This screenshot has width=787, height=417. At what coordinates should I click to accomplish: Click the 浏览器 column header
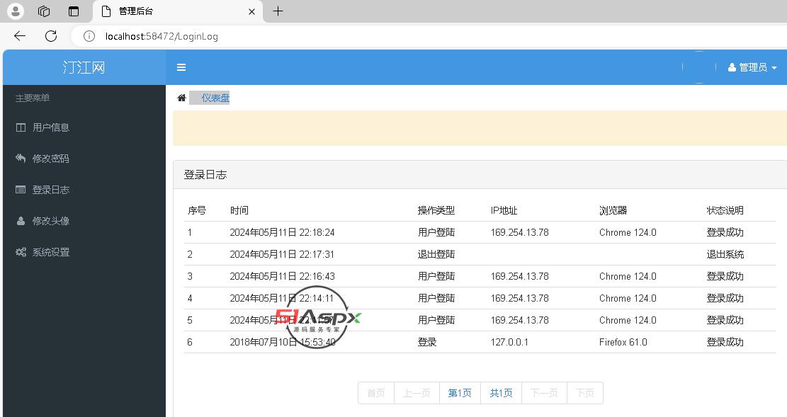pyautogui.click(x=613, y=211)
